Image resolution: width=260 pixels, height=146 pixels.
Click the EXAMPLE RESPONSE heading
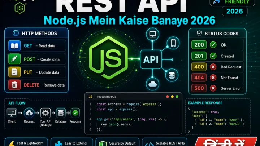pyautogui.click(x=205, y=103)
